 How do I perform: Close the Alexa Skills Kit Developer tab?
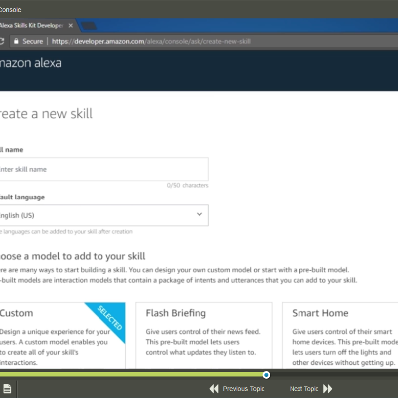pyautogui.click(x=71, y=26)
